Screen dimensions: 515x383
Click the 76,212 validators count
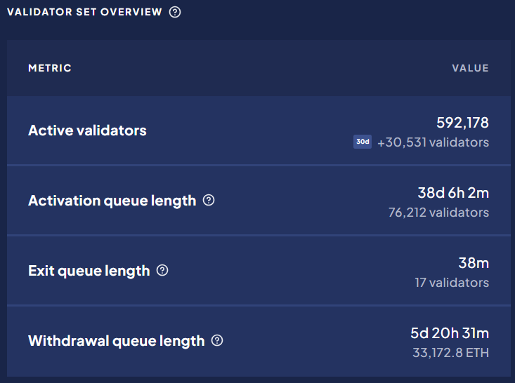(x=439, y=213)
